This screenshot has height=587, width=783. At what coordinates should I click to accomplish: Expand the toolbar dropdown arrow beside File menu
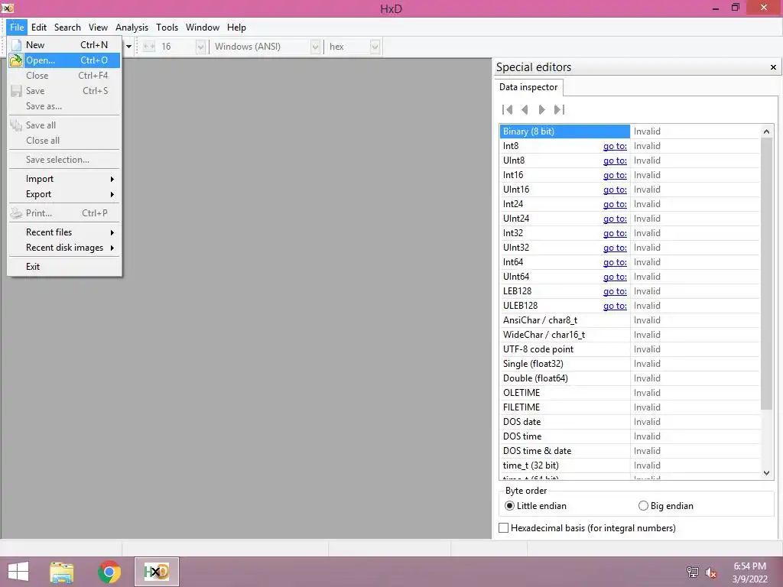pos(128,47)
